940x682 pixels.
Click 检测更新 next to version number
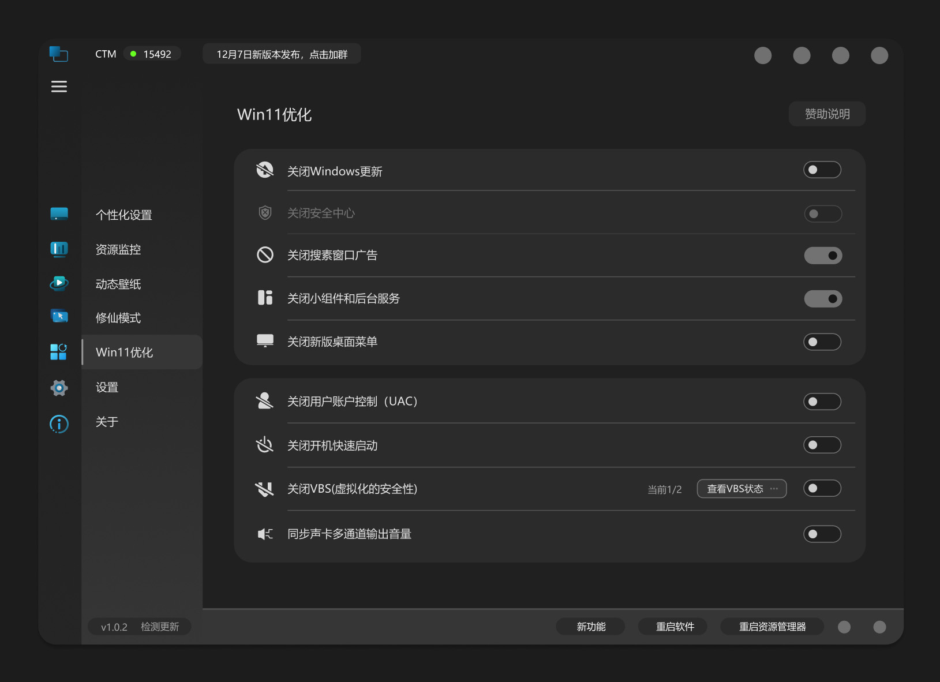tap(160, 627)
